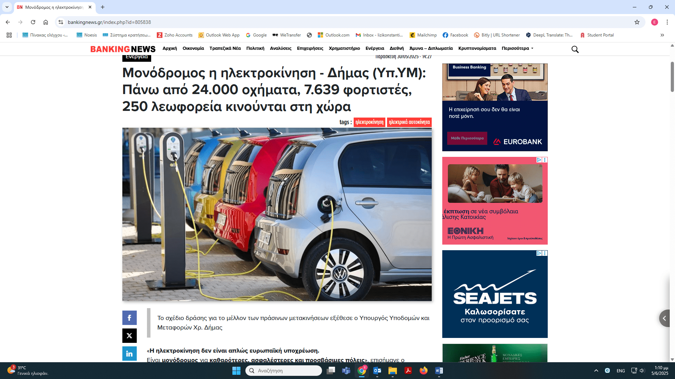
Task: Open Word from the taskbar
Action: [439, 371]
